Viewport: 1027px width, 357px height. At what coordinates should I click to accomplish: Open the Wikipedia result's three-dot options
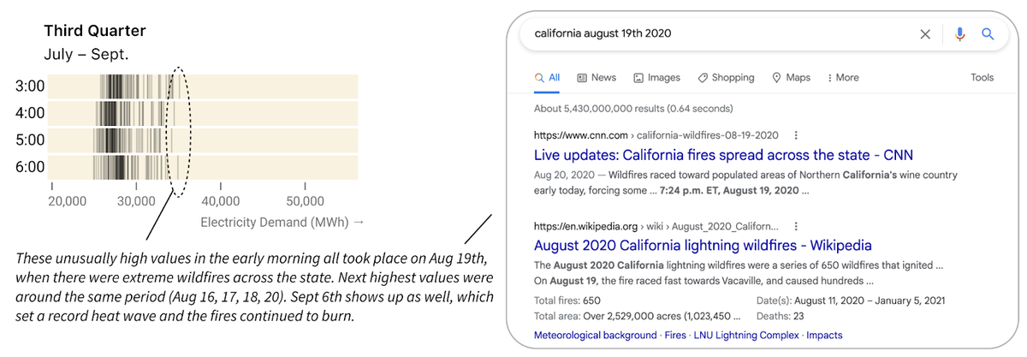point(793,227)
